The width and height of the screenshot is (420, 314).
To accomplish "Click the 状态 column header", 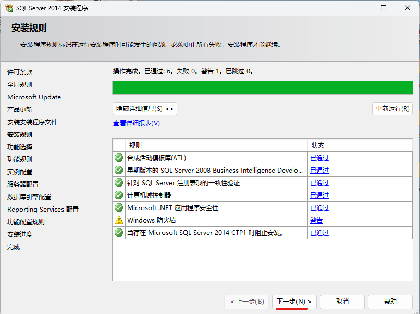I will coord(360,146).
